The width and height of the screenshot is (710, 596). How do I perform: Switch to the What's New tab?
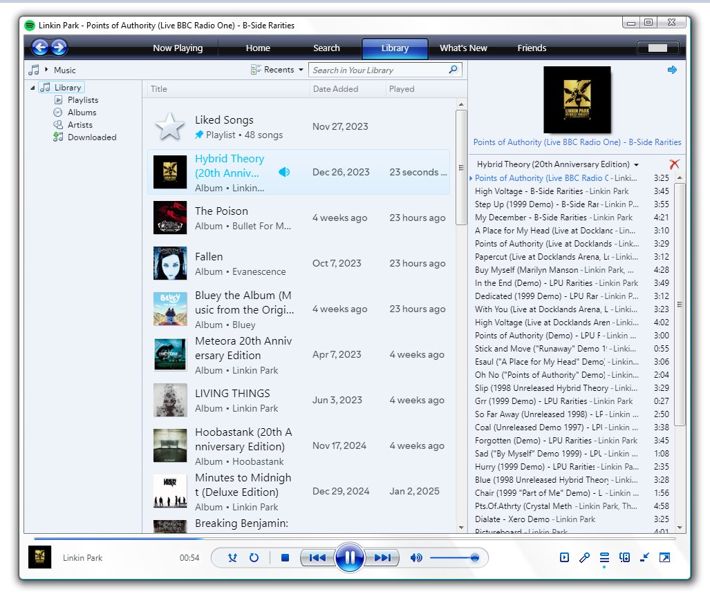463,48
